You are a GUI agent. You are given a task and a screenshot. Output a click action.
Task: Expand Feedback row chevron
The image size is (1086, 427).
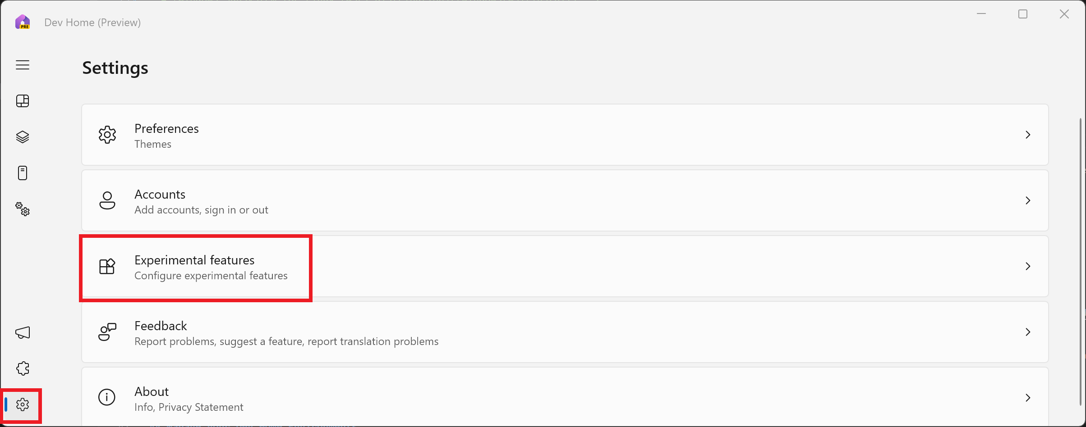pyautogui.click(x=1028, y=332)
